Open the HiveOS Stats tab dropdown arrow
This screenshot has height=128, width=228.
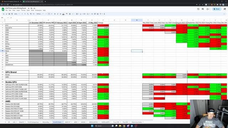pos(63,122)
